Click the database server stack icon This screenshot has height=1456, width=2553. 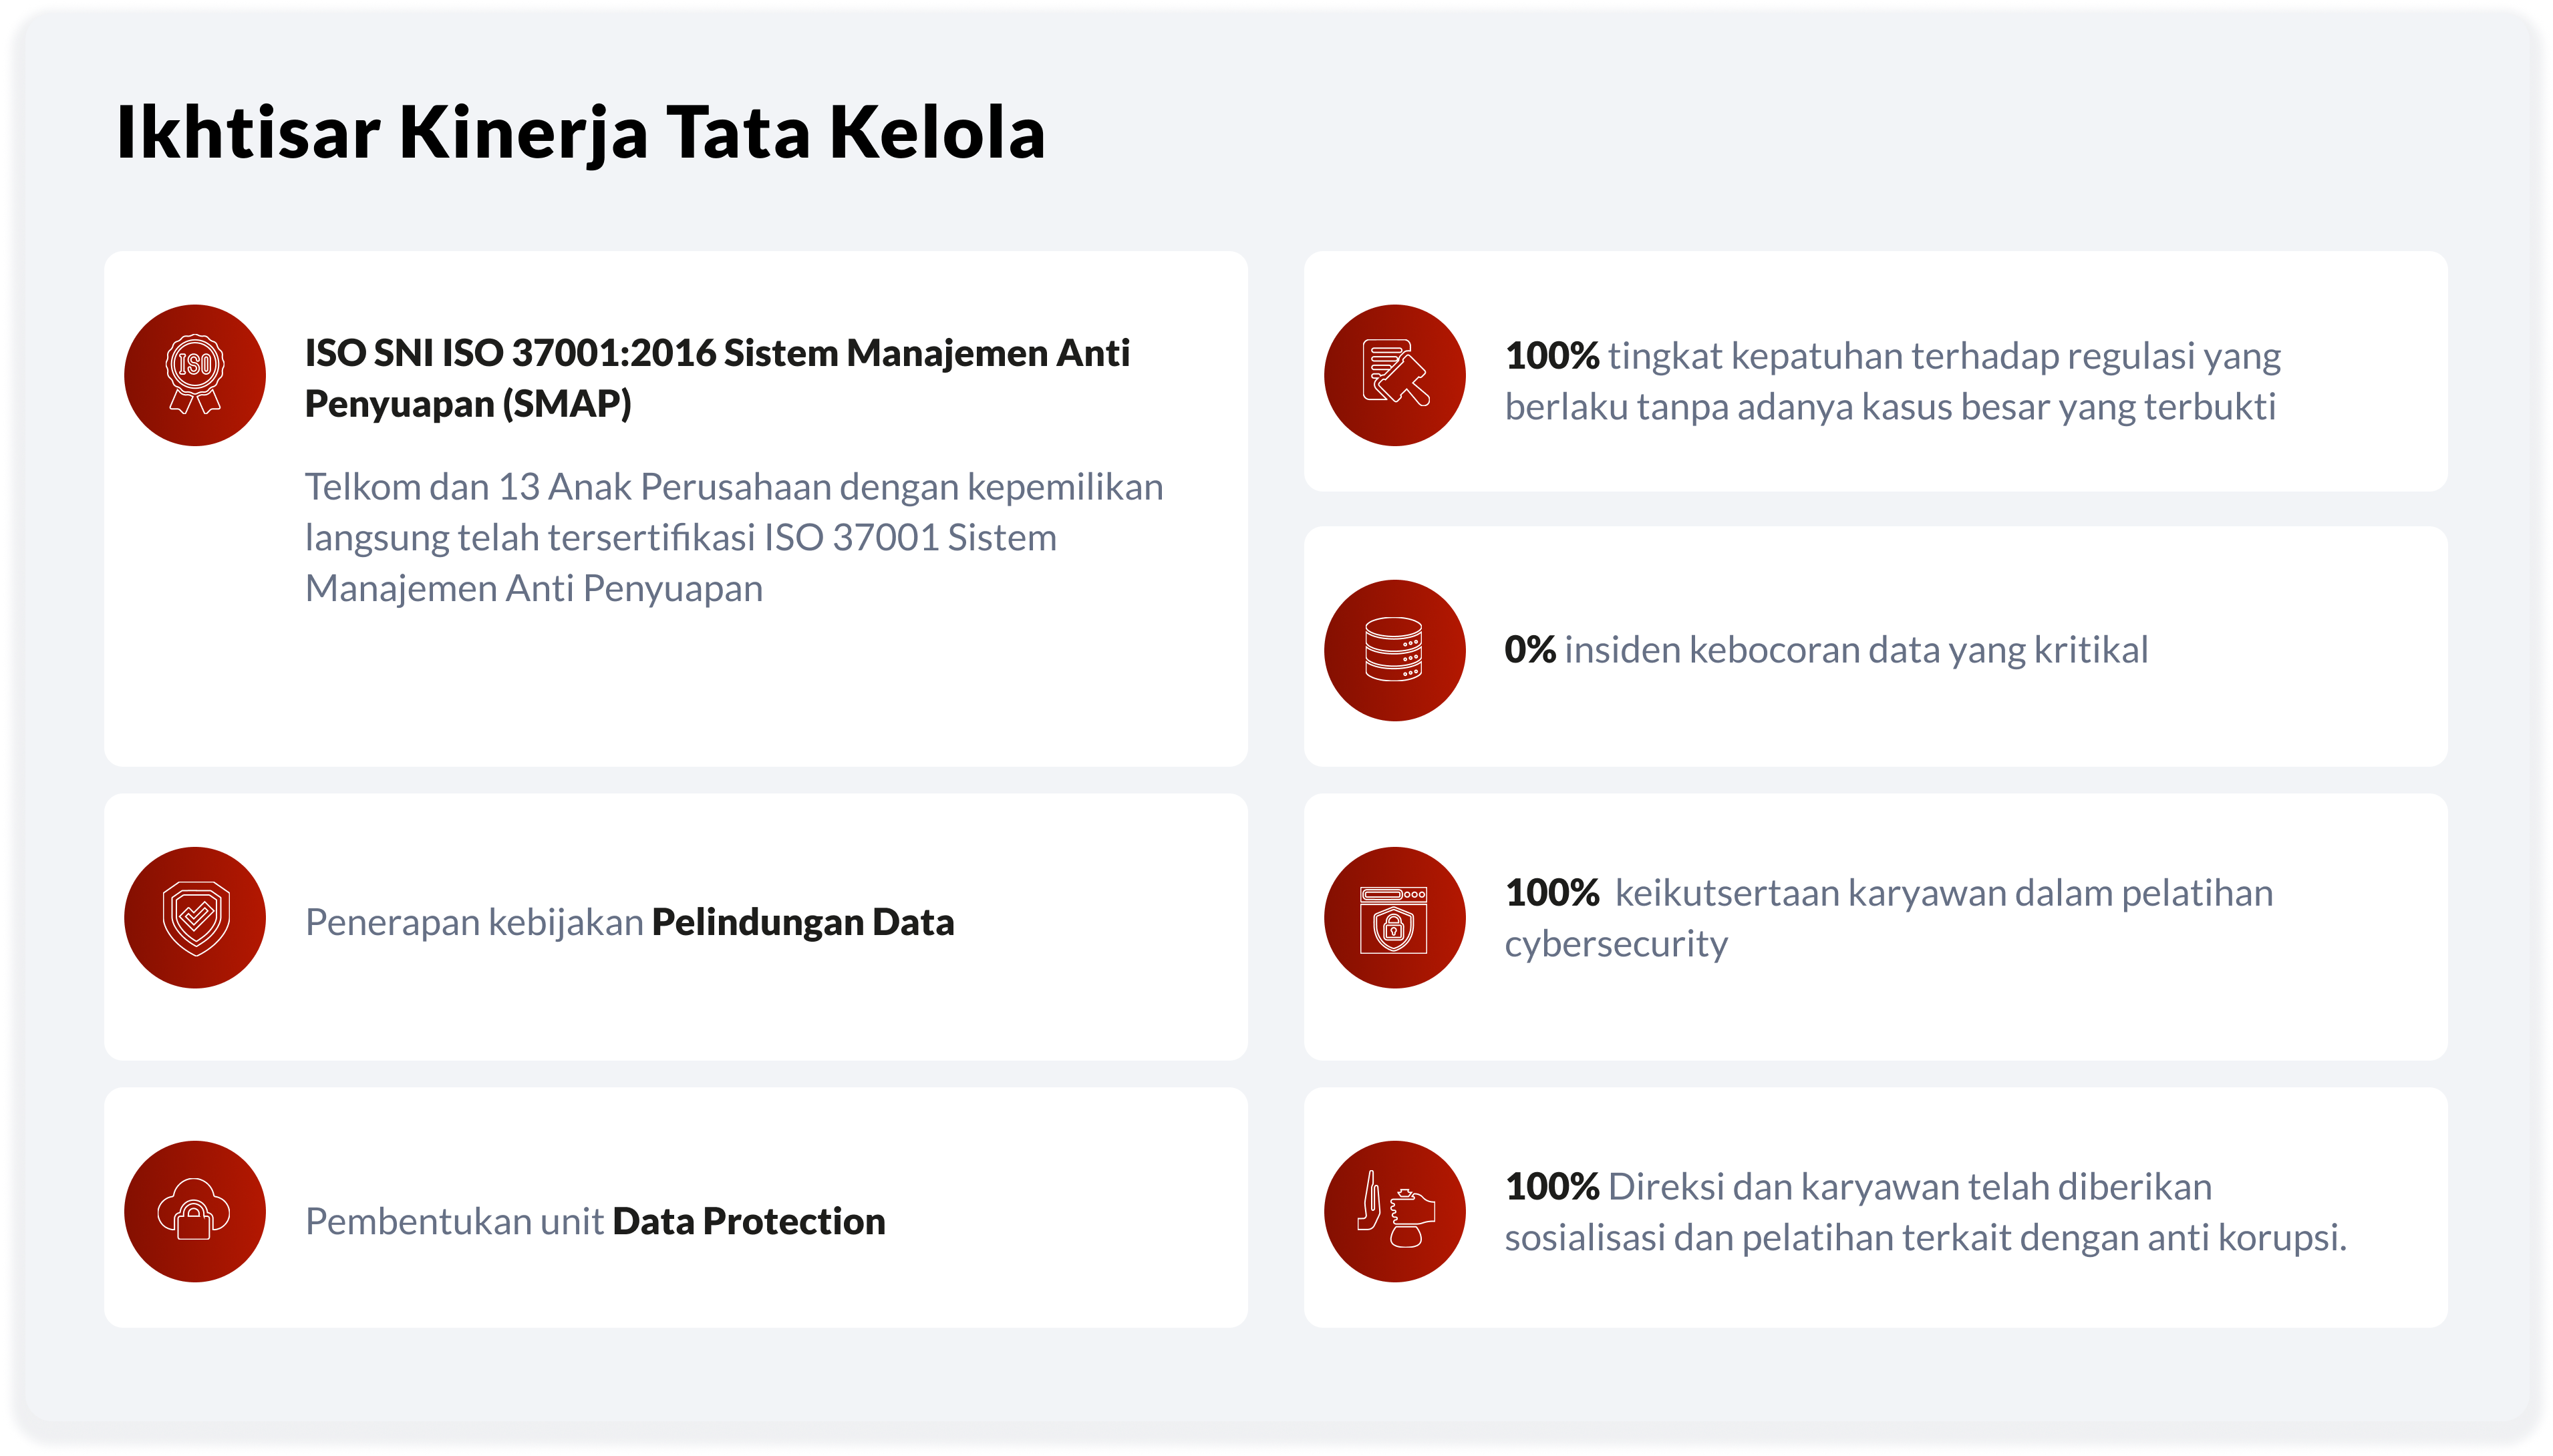pyautogui.click(x=1394, y=650)
